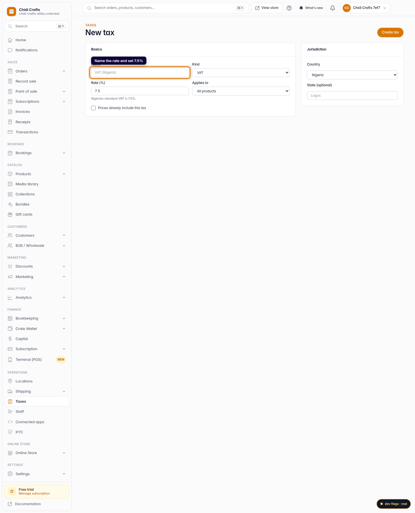Open Online Store in the sidebar
This screenshot has width=415, height=513.
(37, 453)
